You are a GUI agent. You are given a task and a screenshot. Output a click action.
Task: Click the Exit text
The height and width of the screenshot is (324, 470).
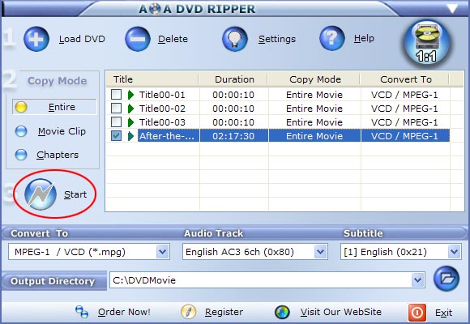click(443, 313)
